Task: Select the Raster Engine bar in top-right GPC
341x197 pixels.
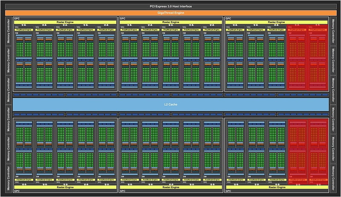Action: coord(277,22)
